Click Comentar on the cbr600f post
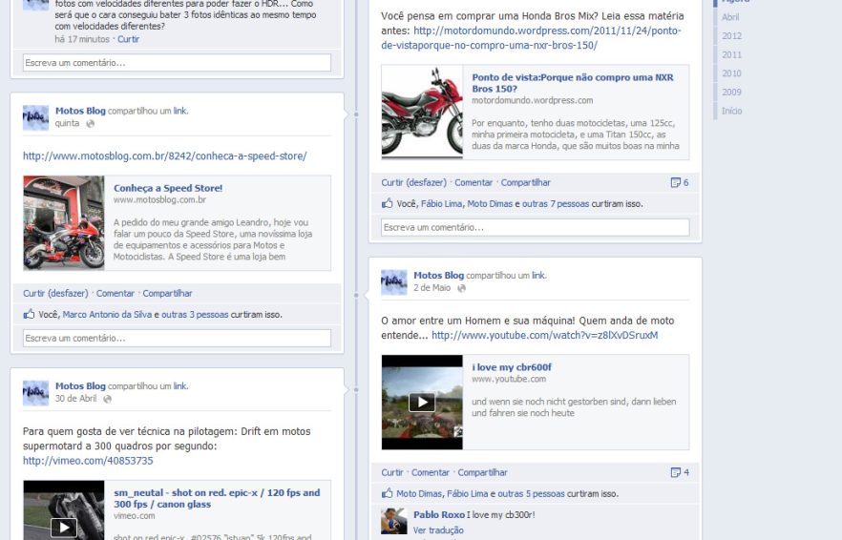Viewport: 842px width, 540px height. coord(431,472)
